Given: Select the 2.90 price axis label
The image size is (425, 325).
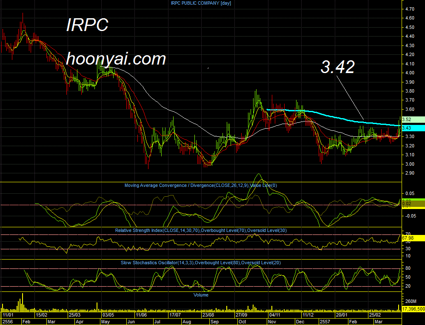Looking at the screenshot, I should (410, 173).
